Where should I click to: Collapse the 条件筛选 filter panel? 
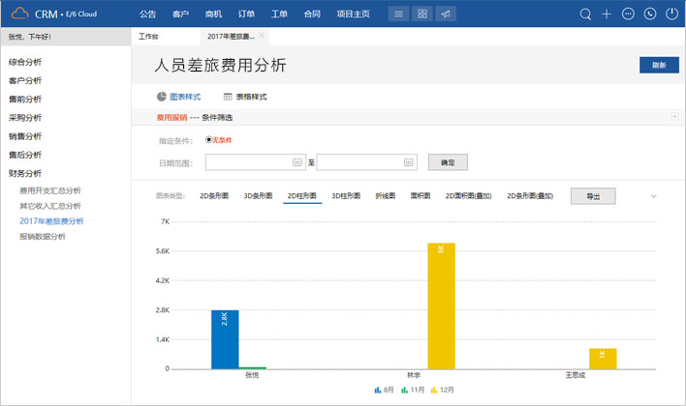(673, 117)
